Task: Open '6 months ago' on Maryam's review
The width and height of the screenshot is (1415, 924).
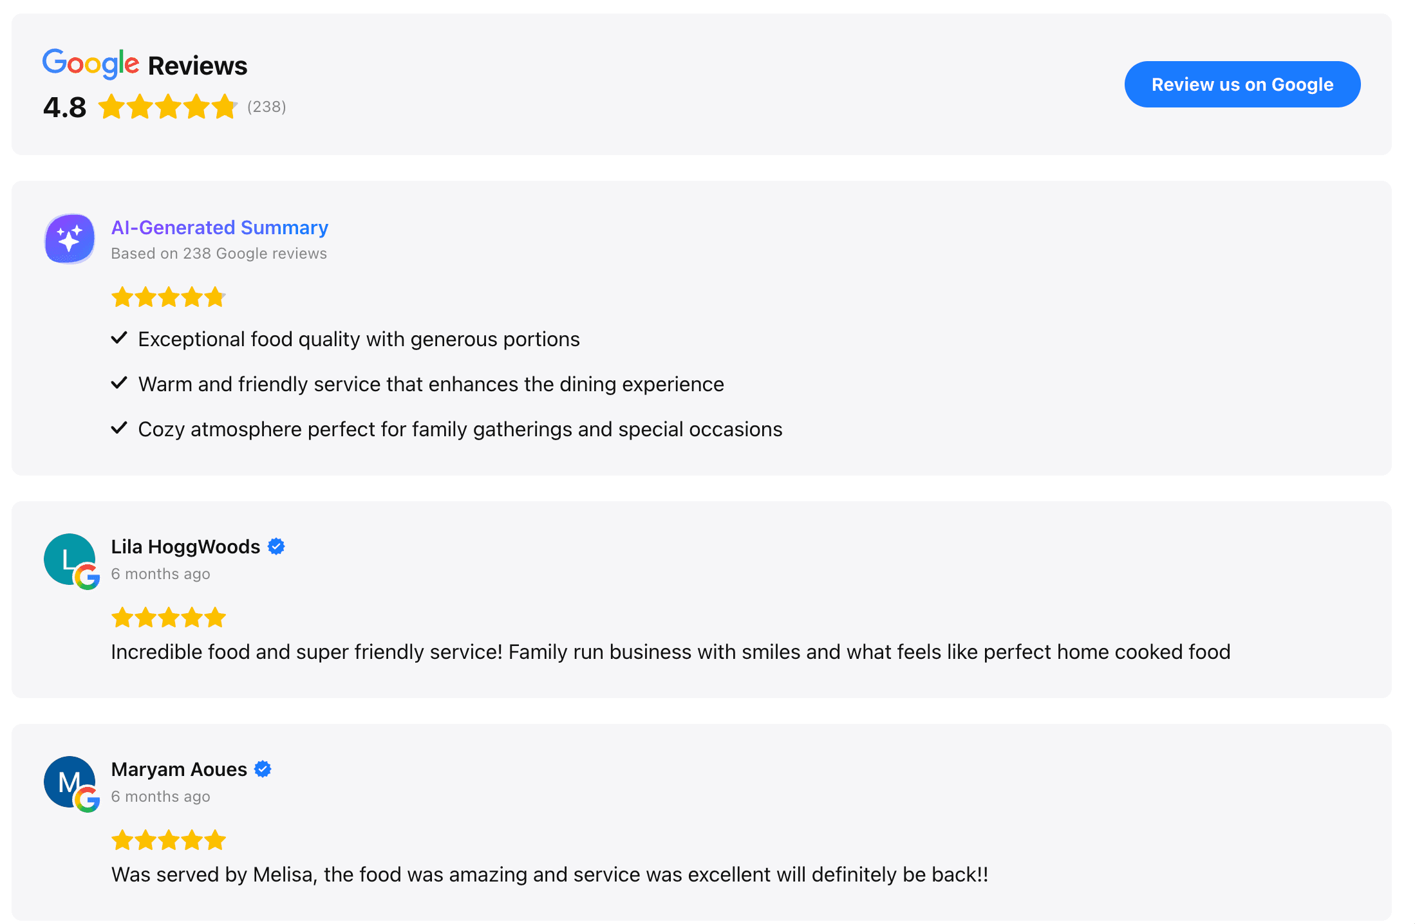Action: point(160,796)
